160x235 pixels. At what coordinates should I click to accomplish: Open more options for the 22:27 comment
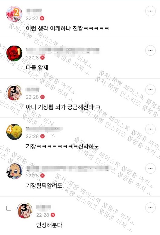150,11
